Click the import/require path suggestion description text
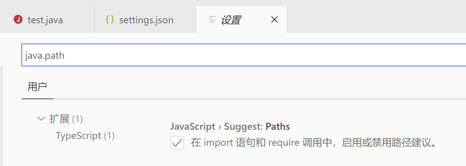Screen dimensions: 466x166 point(314,143)
